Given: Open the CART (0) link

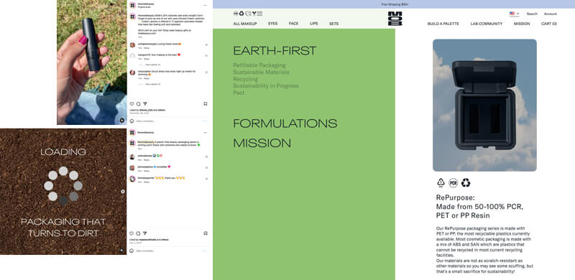Looking at the screenshot, I should click(549, 24).
